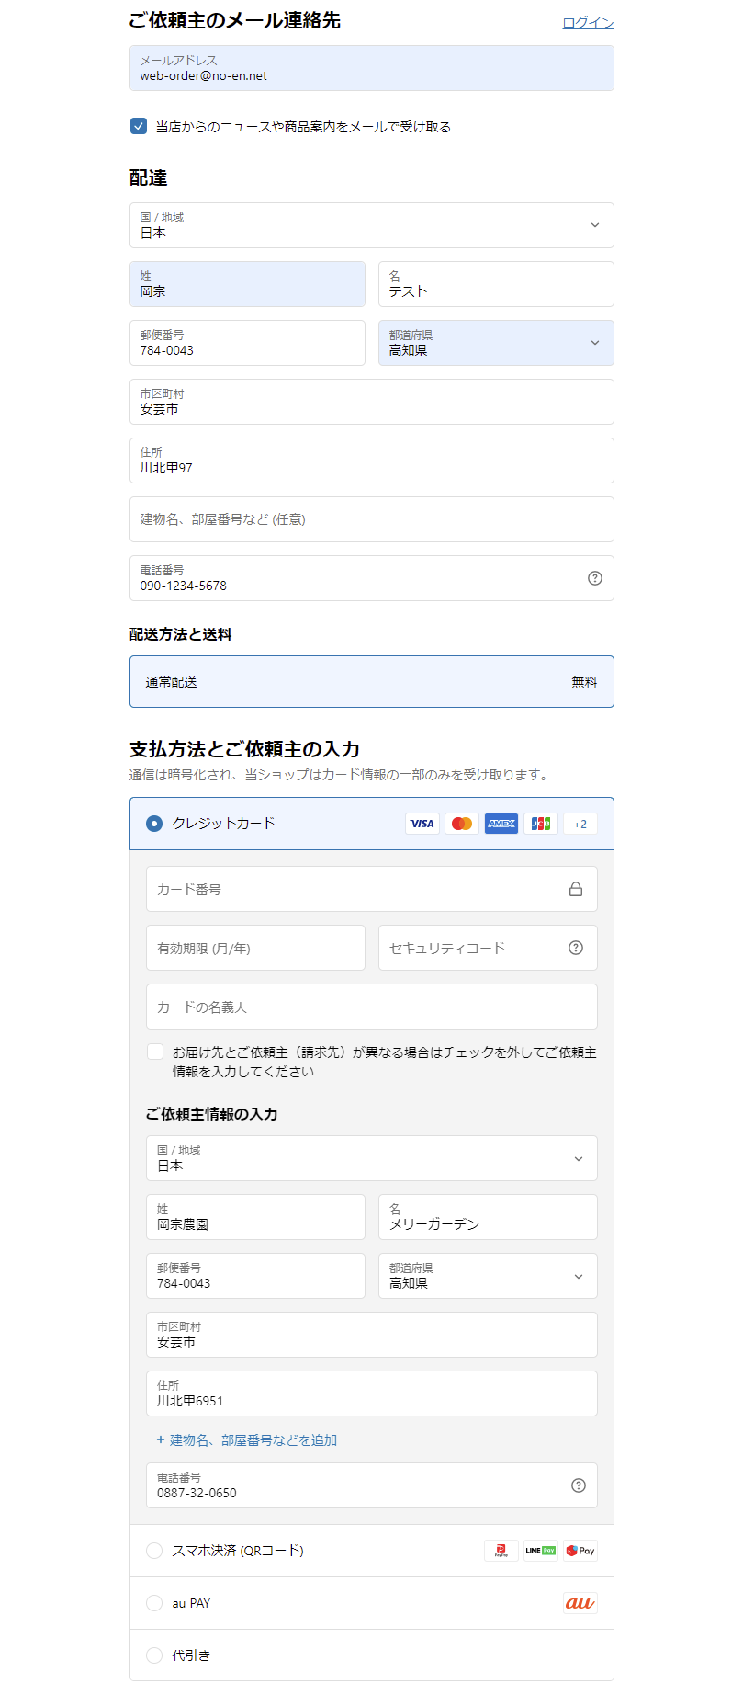Click the ご依頼主情報の入力 heading

point(211,1114)
